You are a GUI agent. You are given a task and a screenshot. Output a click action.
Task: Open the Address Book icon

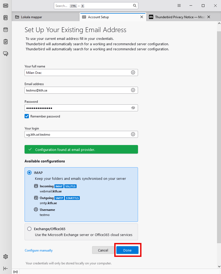[6, 18]
